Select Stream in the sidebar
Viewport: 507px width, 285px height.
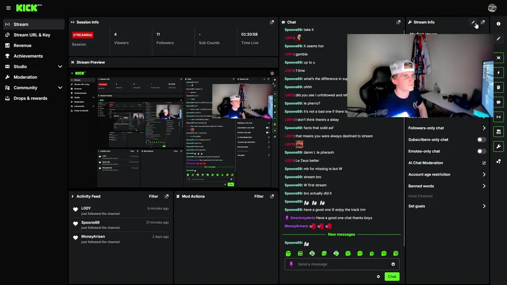(x=33, y=24)
